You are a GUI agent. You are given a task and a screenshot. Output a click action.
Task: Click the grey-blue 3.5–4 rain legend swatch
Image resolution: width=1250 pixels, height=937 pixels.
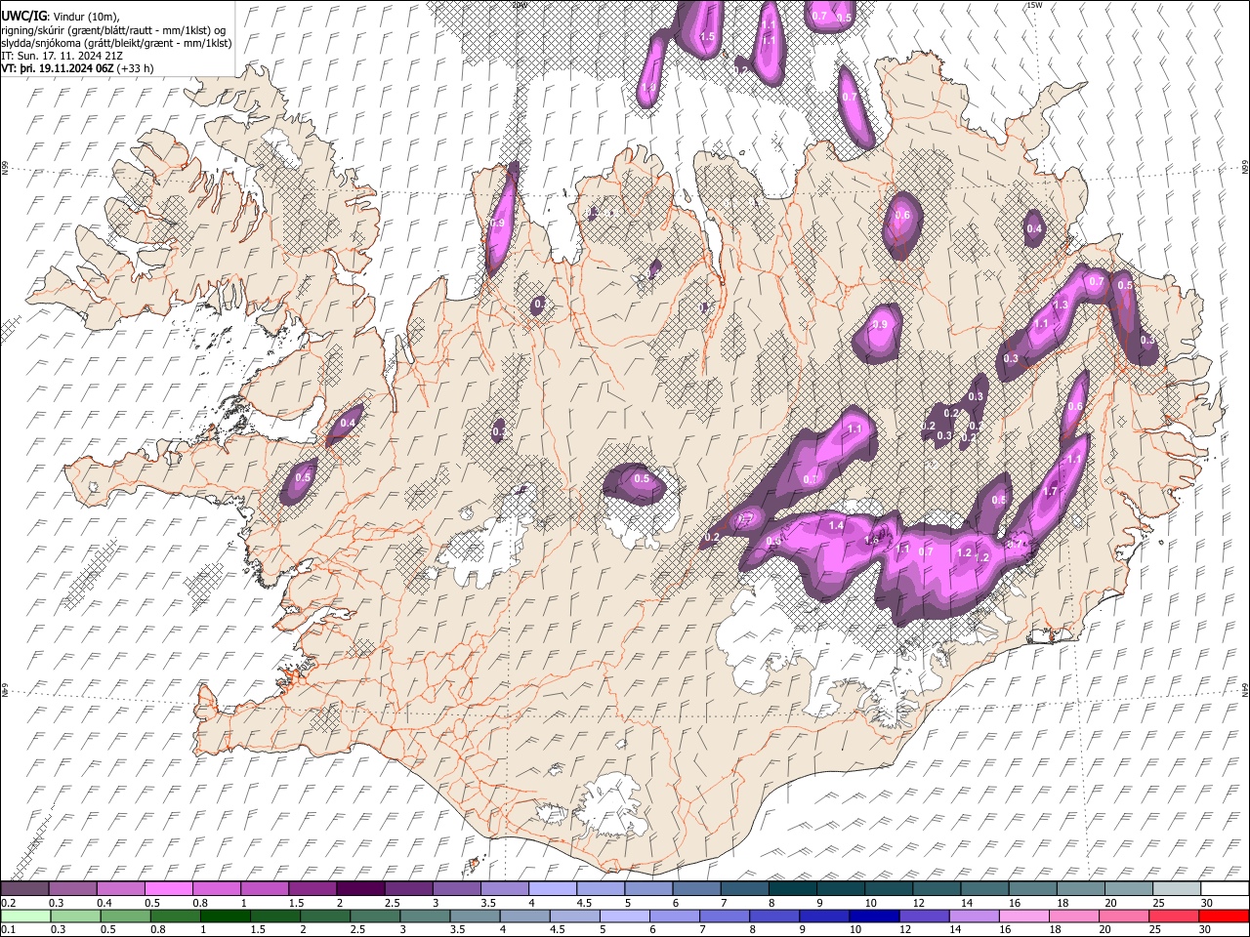point(474,916)
